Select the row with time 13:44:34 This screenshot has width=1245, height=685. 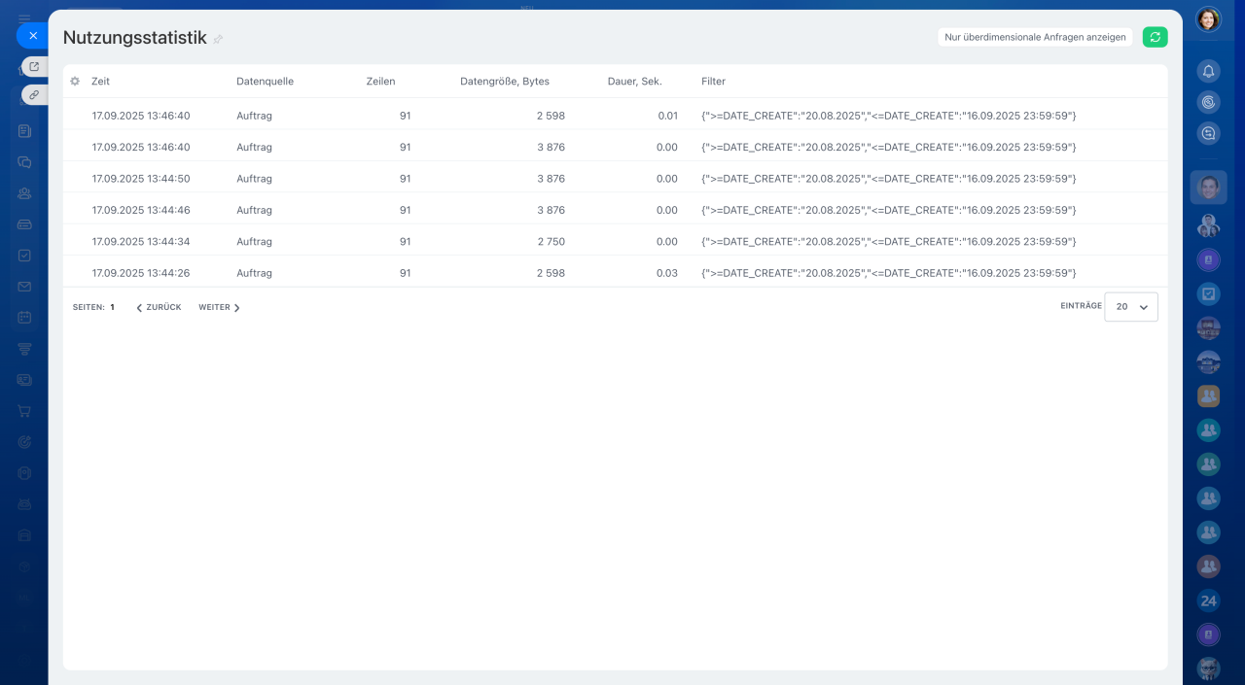pos(141,242)
